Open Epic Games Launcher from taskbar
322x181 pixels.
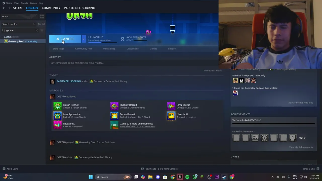180,177
